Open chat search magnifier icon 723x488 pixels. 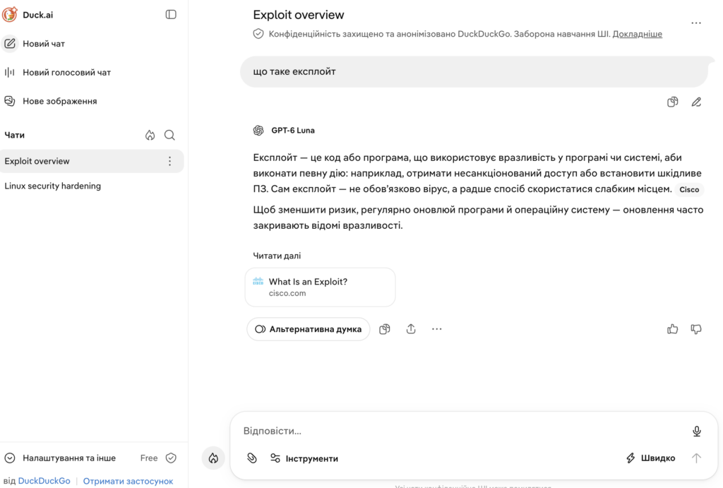pyautogui.click(x=169, y=135)
